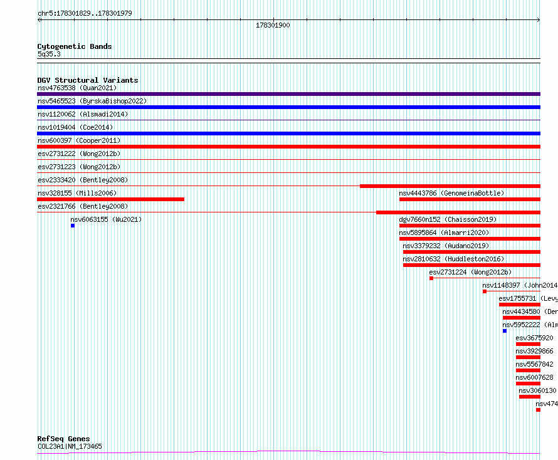Click the esv2333420 (Bentley2008) label

(x=83, y=180)
